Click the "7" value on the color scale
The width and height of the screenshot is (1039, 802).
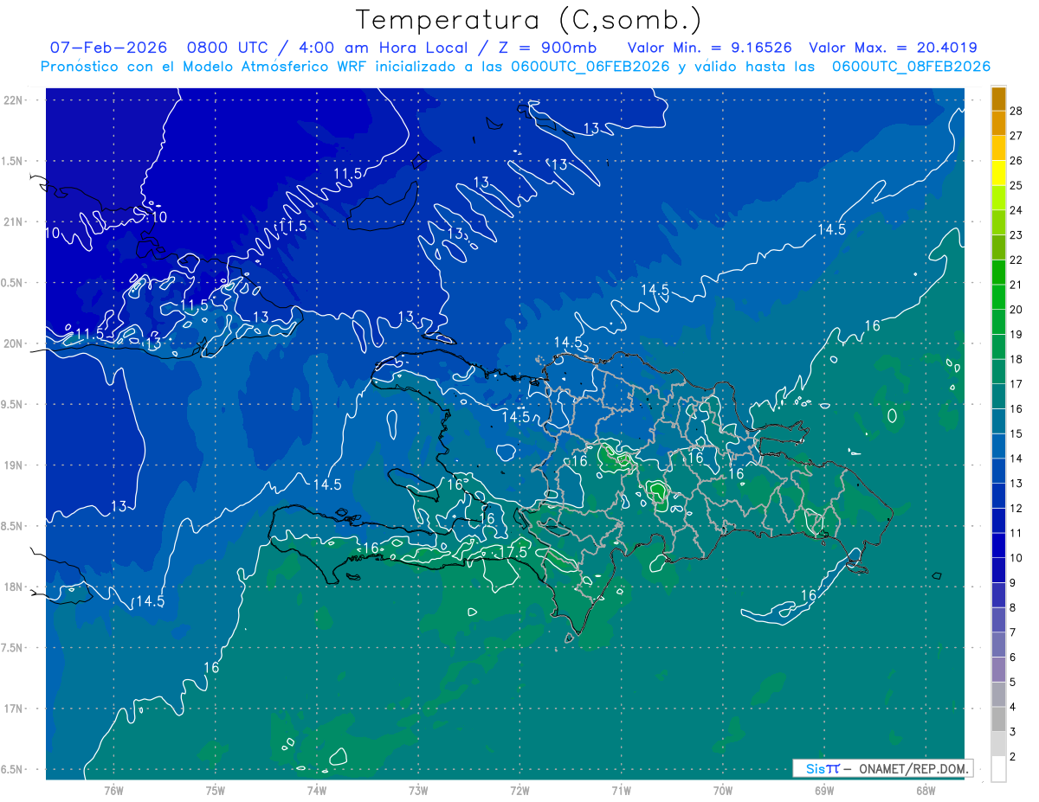(1013, 632)
